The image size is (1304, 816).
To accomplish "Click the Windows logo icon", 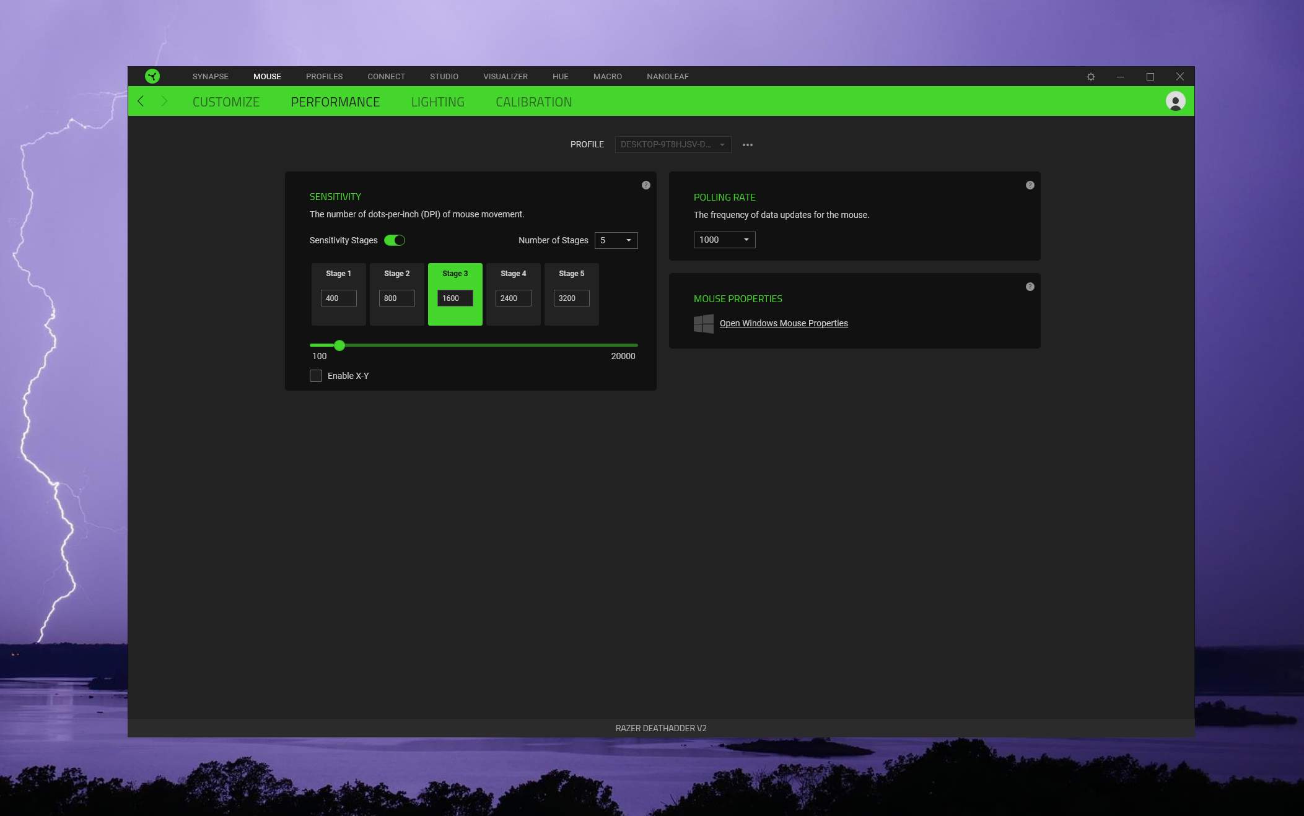I will pyautogui.click(x=704, y=323).
